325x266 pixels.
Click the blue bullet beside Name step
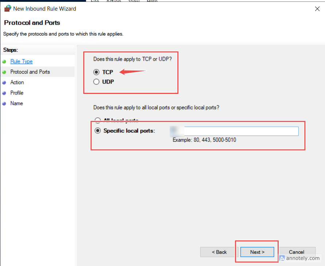(x=4, y=103)
